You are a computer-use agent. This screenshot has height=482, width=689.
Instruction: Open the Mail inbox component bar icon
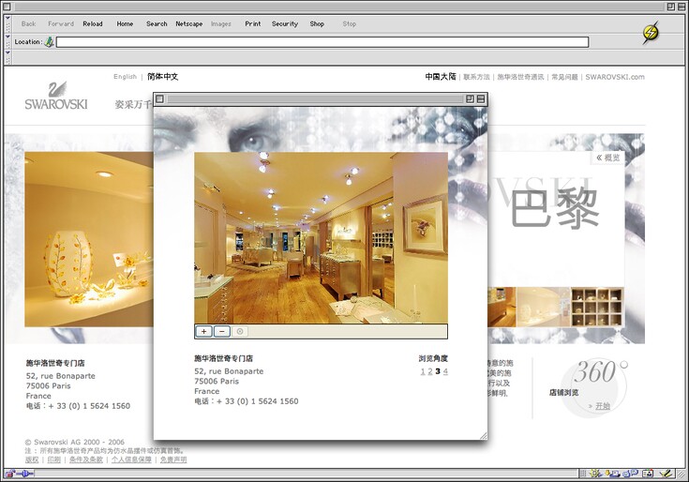(613, 474)
